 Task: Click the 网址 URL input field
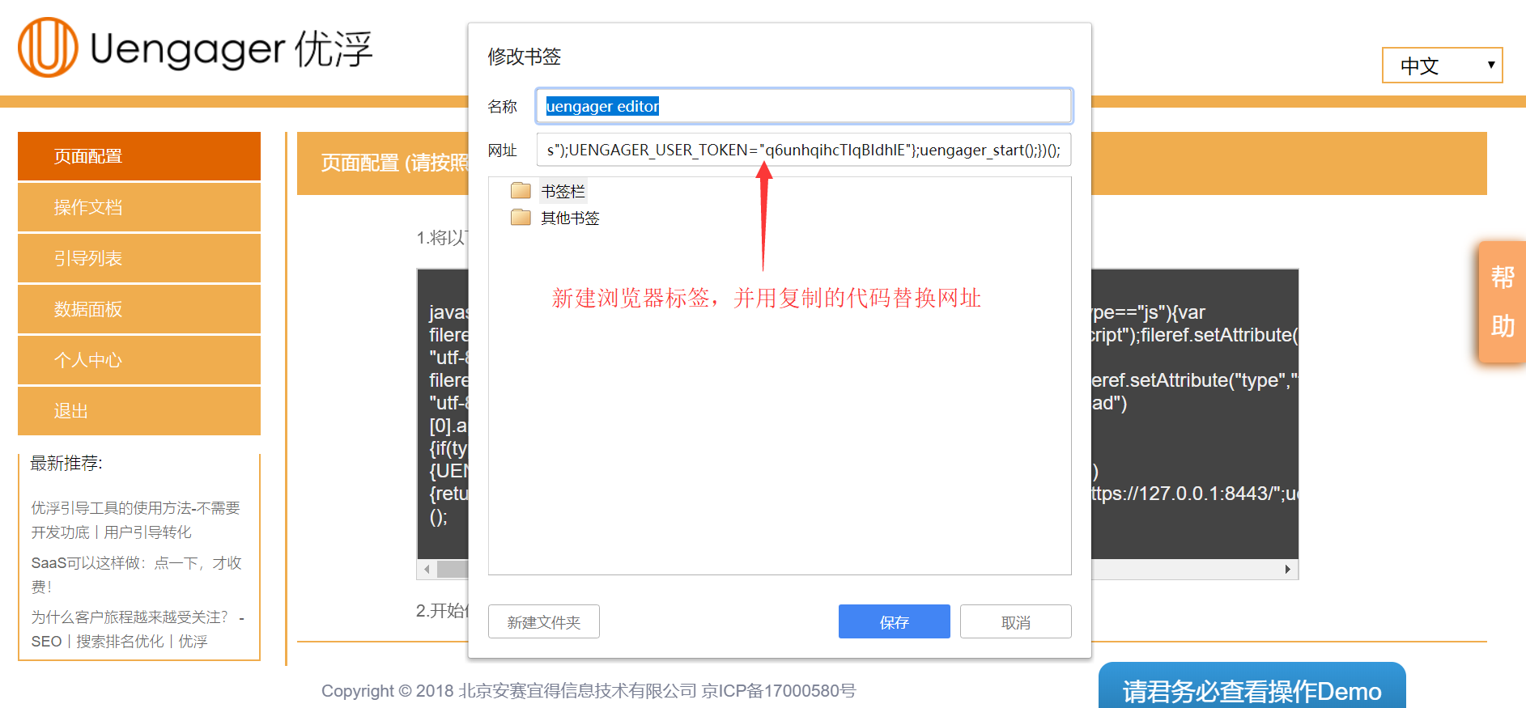(x=804, y=150)
